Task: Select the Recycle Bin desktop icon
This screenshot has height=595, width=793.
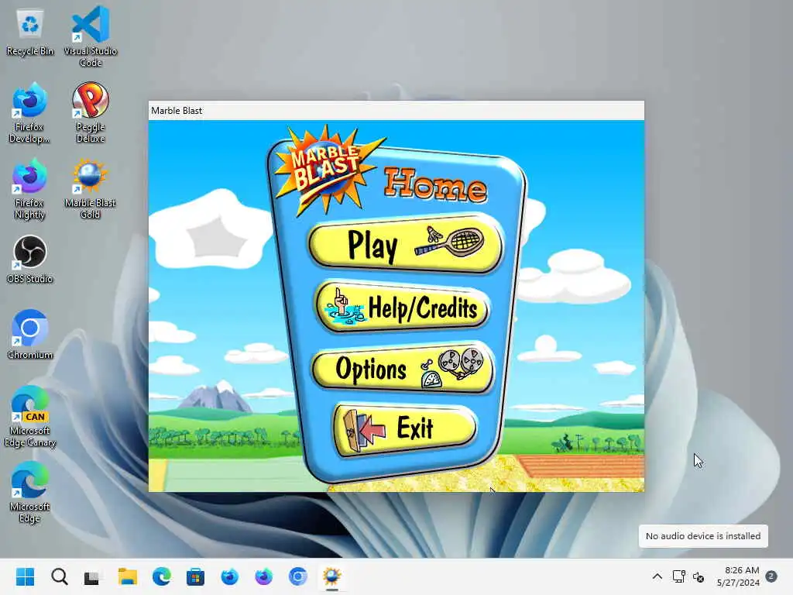Action: 30,33
